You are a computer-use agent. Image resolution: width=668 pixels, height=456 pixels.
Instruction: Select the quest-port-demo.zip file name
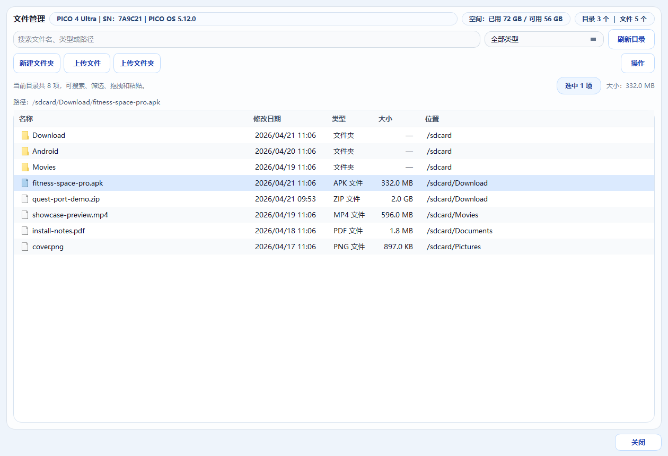tap(66, 199)
